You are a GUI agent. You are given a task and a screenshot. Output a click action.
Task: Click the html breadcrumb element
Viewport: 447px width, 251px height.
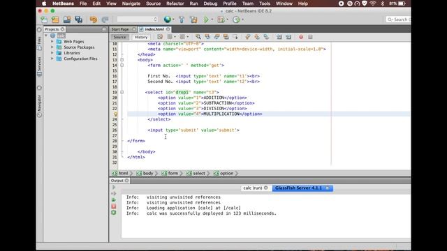click(121, 174)
